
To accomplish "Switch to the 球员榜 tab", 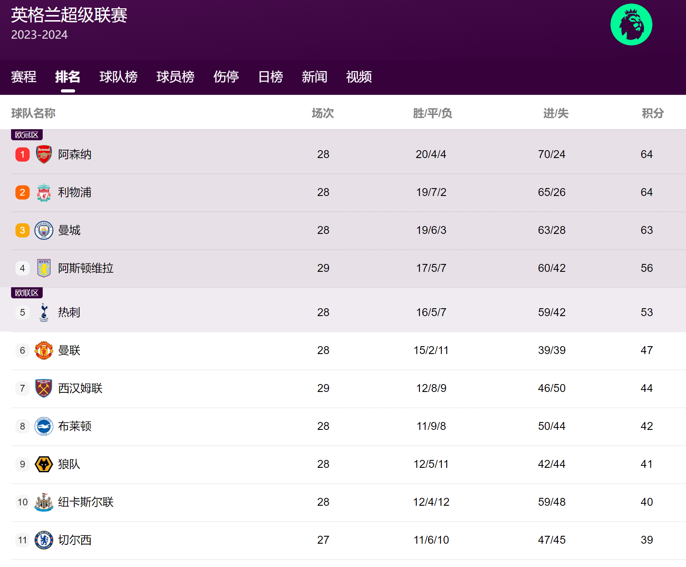I will pyautogui.click(x=175, y=77).
